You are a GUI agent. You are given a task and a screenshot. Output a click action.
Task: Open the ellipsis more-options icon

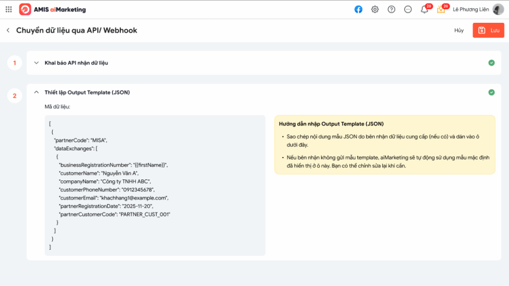click(x=408, y=9)
